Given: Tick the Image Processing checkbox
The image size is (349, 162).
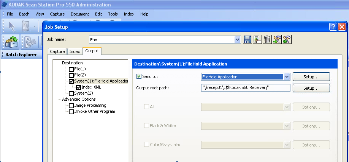Looking at the screenshot, I should (71, 106).
